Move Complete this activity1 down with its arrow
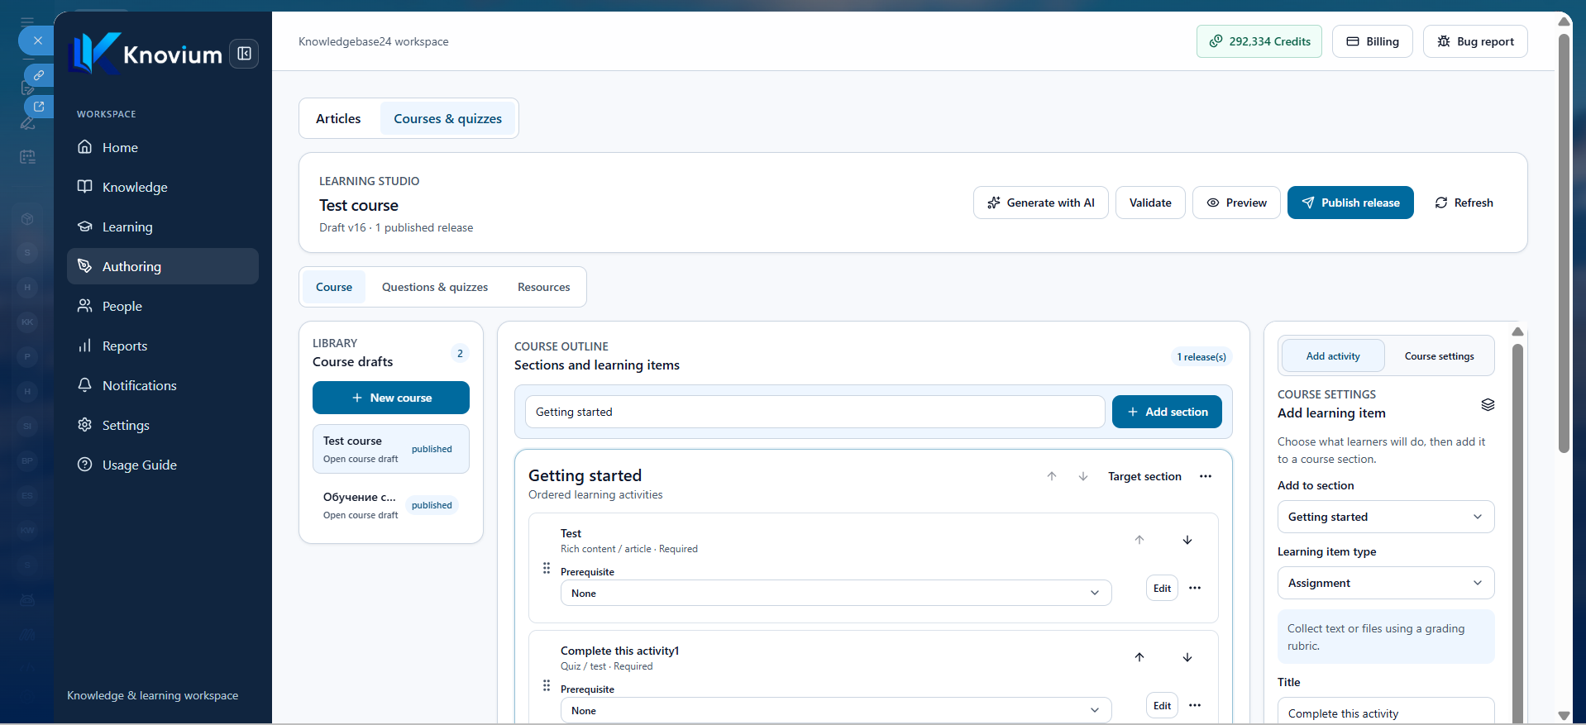Image resolution: width=1586 pixels, height=725 pixels. [x=1187, y=657]
